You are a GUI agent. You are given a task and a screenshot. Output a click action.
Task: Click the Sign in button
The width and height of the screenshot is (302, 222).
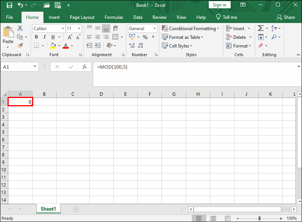(220, 5)
